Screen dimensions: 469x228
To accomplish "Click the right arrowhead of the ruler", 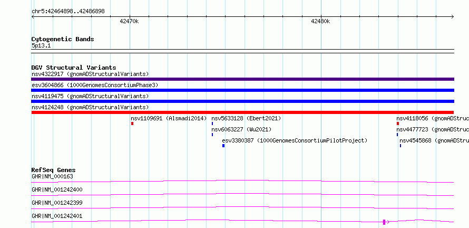I will pos(453,17).
